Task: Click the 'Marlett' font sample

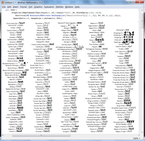Action: pos(69,26)
